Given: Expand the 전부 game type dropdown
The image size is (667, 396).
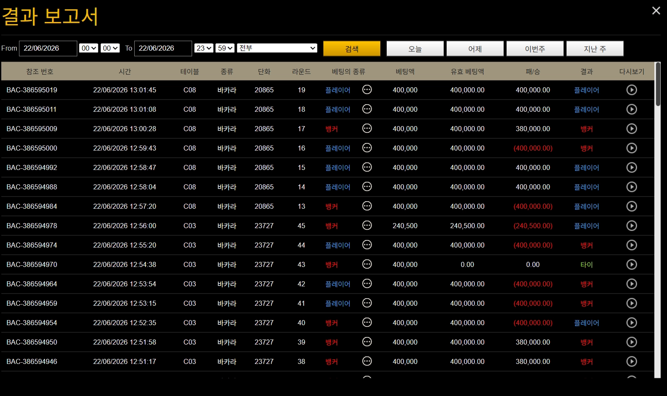Looking at the screenshot, I should 277,48.
